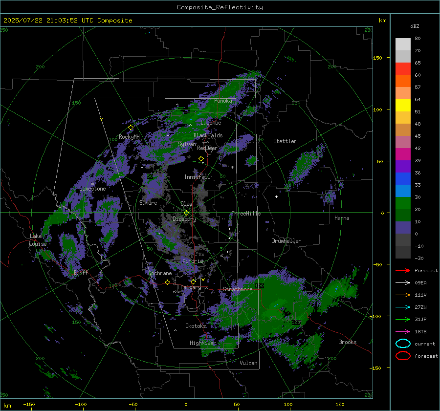The image size is (440, 411).
Task: Click the Strathmore city label
Action: click(238, 289)
